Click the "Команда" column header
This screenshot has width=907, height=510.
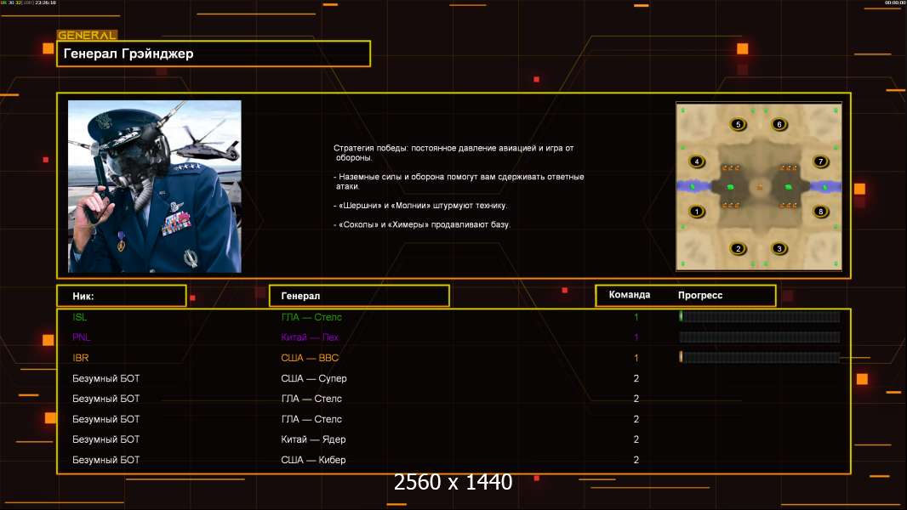point(630,295)
